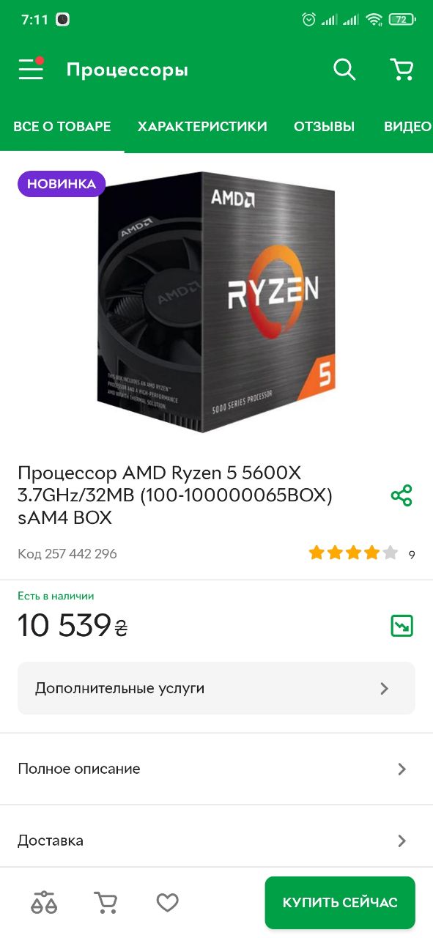Share this Ryzen 5 5600X product

coord(401,495)
